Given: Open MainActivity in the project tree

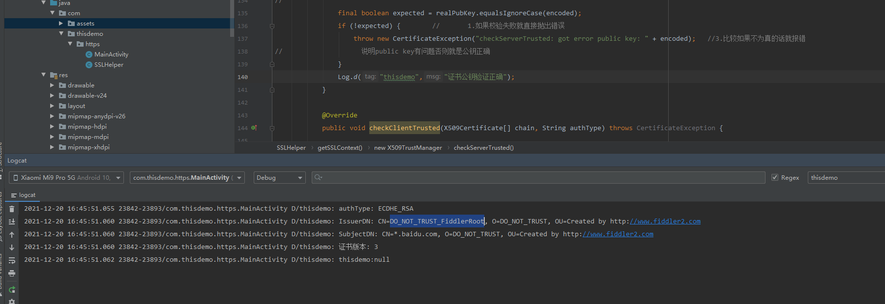Looking at the screenshot, I should point(111,55).
